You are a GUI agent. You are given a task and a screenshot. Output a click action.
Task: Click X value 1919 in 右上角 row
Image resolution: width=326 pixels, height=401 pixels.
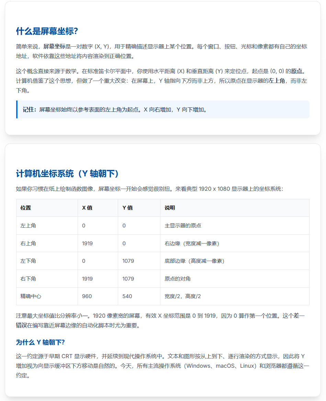98,243
